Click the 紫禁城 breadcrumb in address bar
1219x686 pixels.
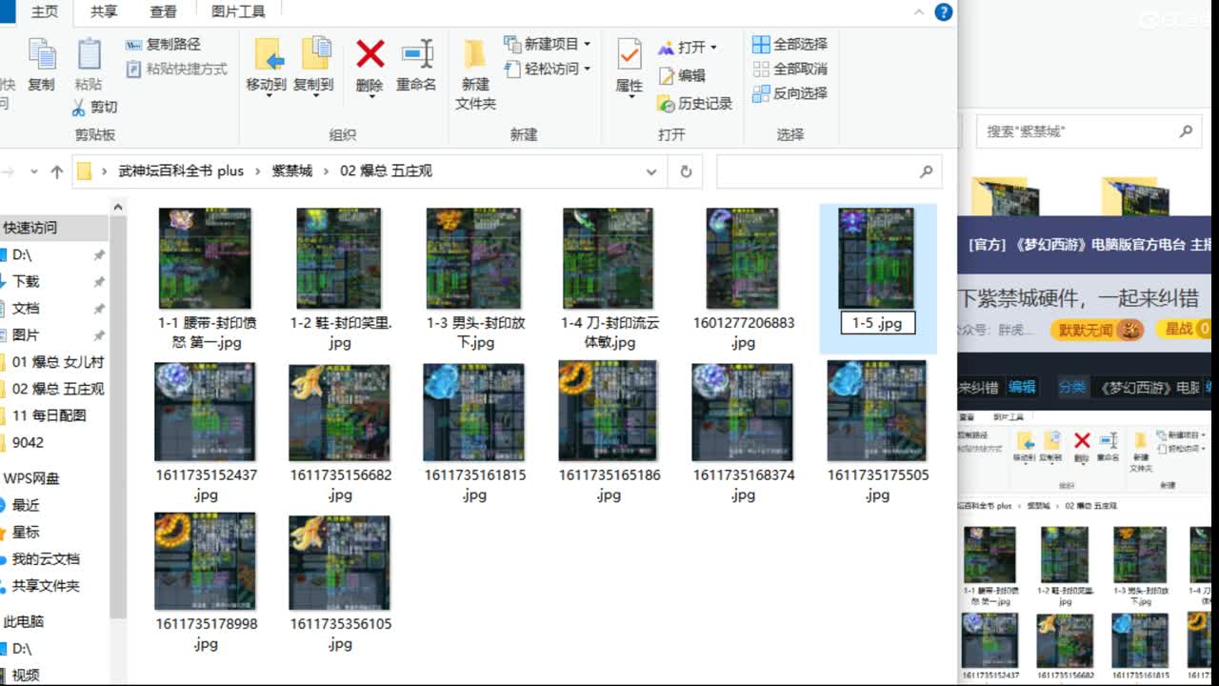pyautogui.click(x=291, y=171)
